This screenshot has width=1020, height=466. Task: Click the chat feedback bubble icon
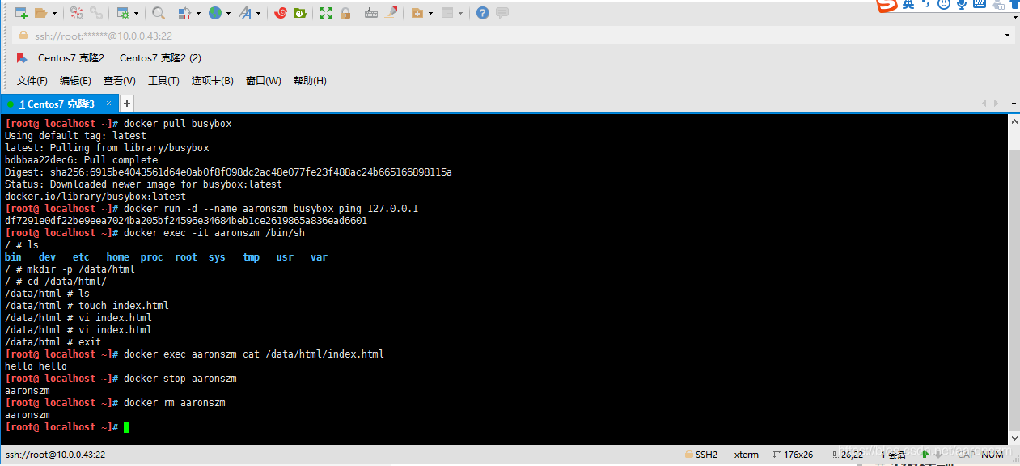tap(502, 13)
